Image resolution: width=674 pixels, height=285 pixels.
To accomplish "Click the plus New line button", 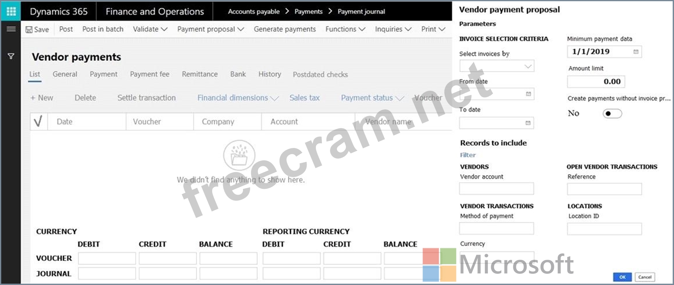I will (42, 98).
